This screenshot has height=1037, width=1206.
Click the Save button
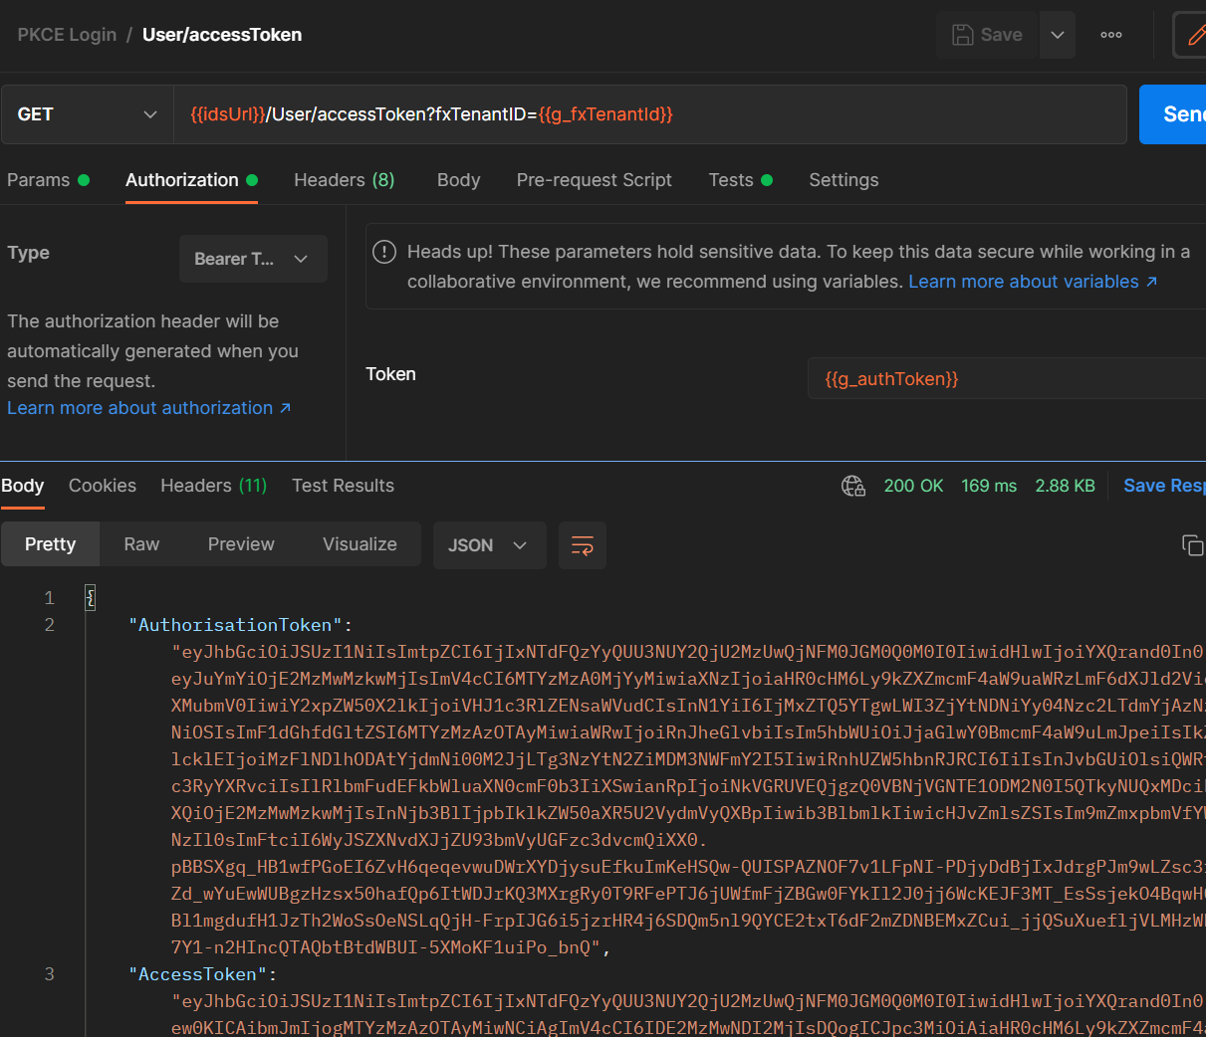coord(988,35)
